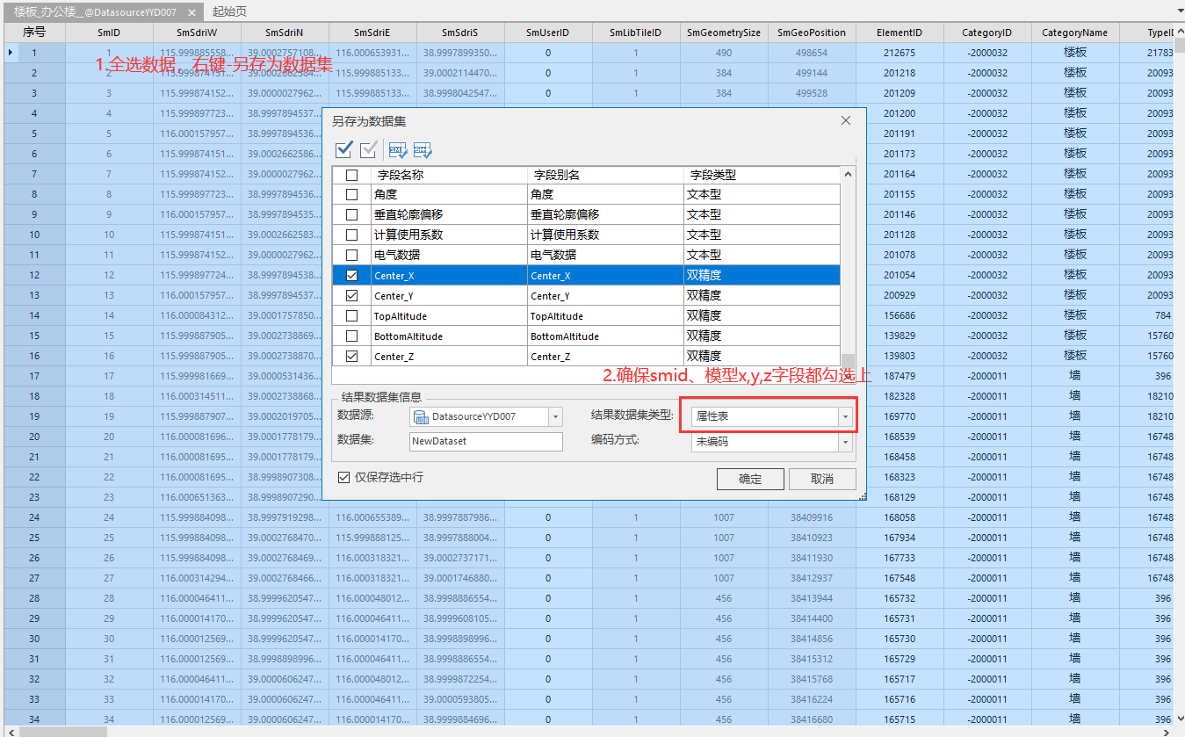Screen dimensions: 1185x737
Task: Toggle the header checkbox above field list
Action: (351, 174)
